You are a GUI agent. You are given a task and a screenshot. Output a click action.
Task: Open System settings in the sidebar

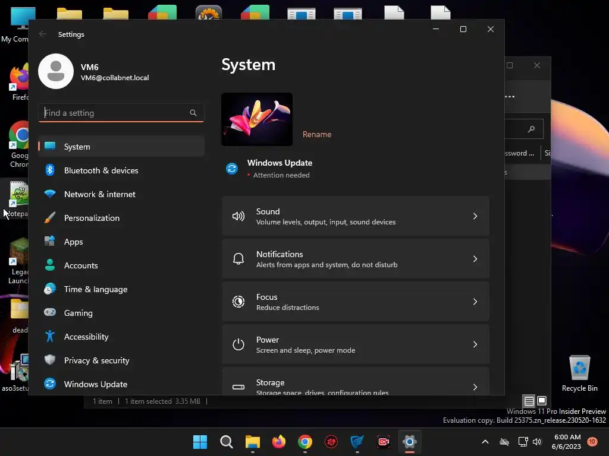pyautogui.click(x=121, y=147)
